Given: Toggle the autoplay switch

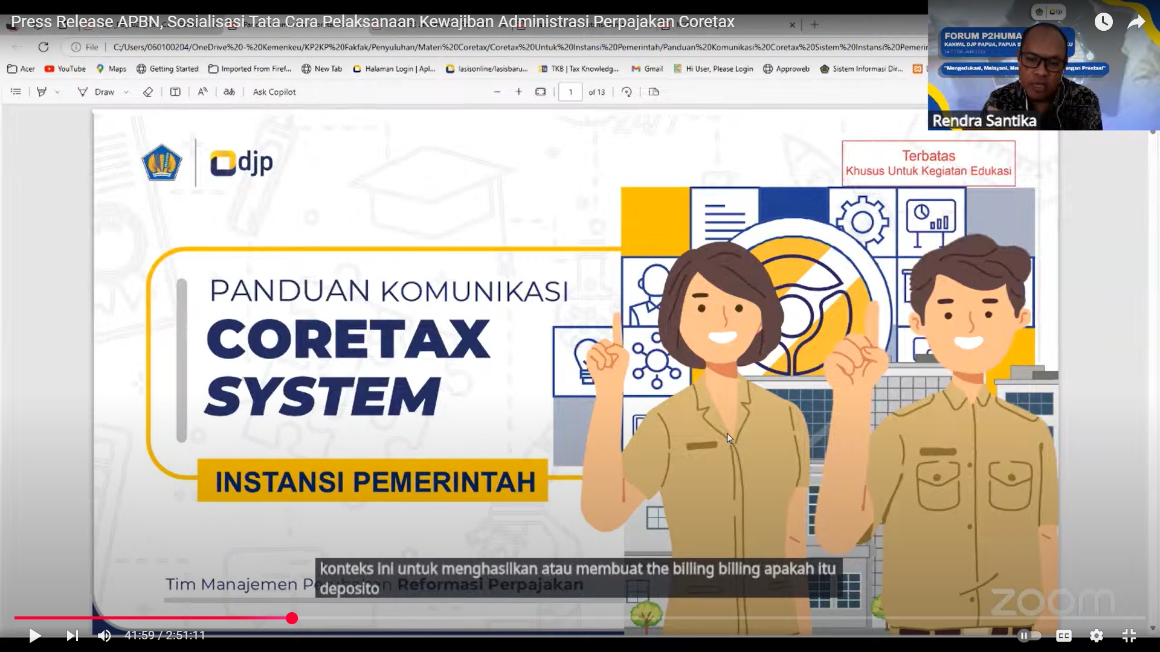Looking at the screenshot, I should tap(1028, 635).
